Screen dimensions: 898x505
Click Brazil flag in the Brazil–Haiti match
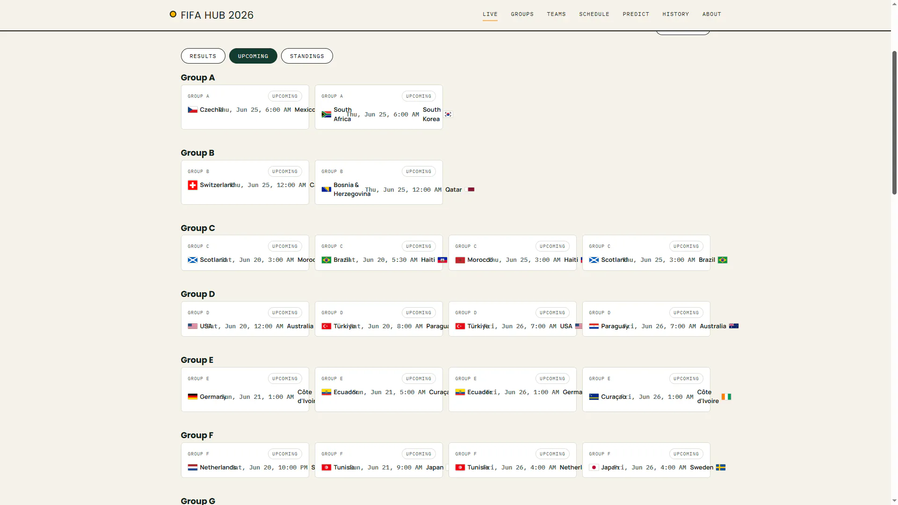(x=326, y=260)
